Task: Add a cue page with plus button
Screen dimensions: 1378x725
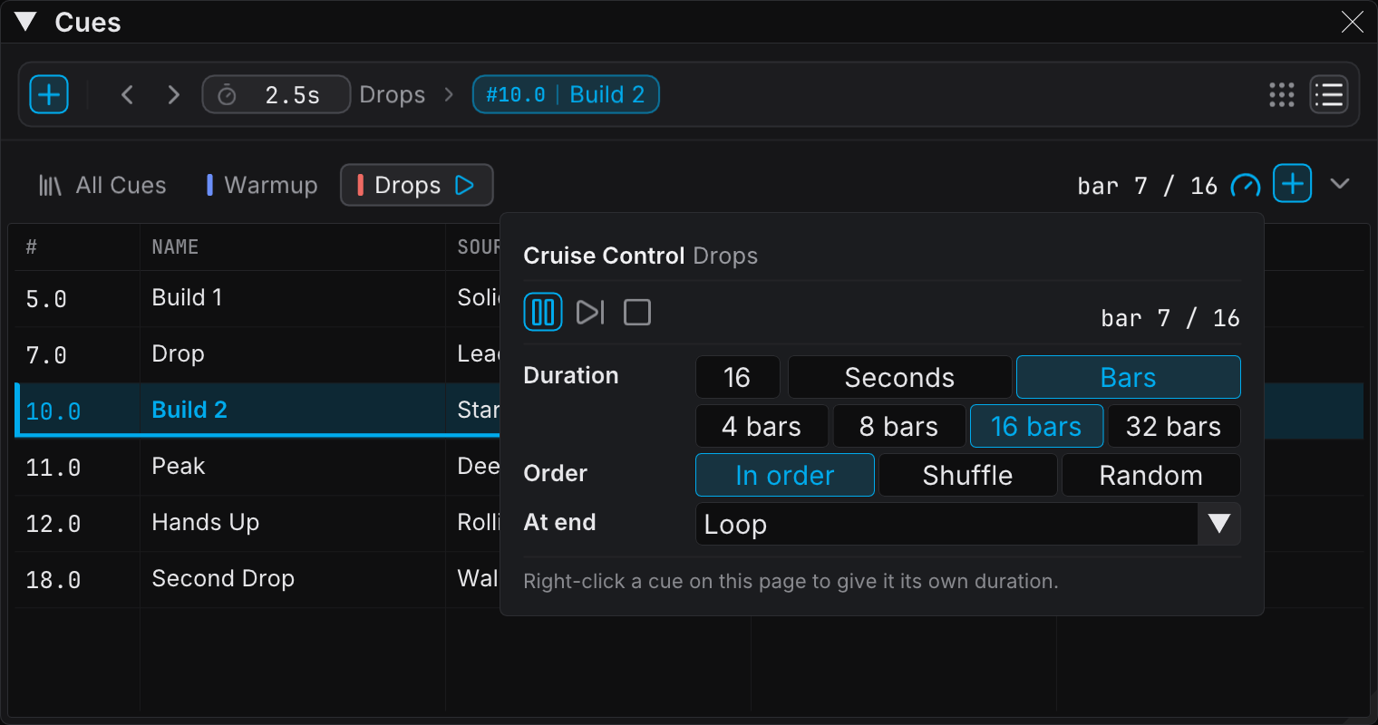Action: (1293, 184)
